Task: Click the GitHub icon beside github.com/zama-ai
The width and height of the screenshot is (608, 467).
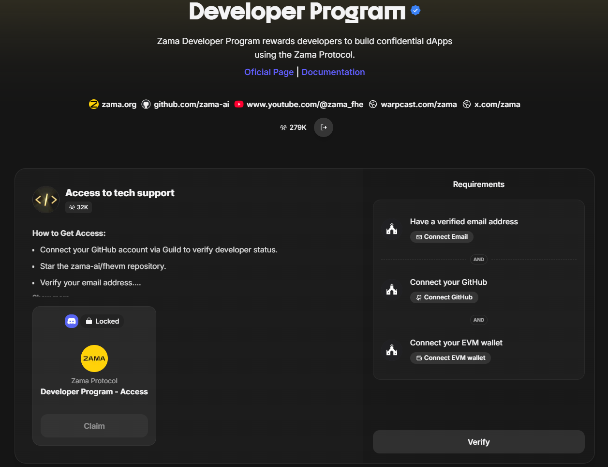Action: [x=146, y=104]
